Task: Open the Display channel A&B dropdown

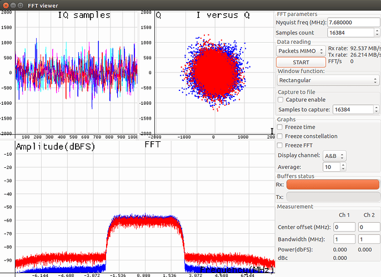Action: click(335, 156)
